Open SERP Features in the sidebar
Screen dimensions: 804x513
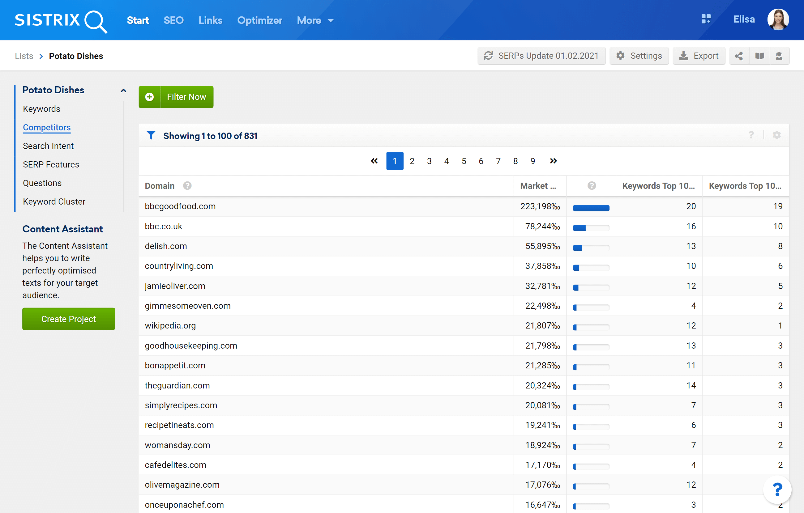pos(51,164)
